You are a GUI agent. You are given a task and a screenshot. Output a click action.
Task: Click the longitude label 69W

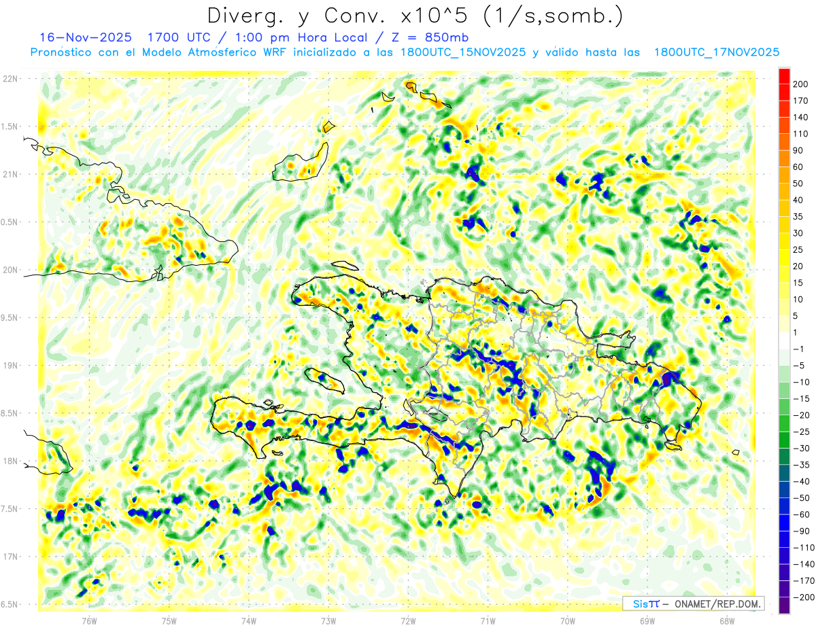coord(647,620)
